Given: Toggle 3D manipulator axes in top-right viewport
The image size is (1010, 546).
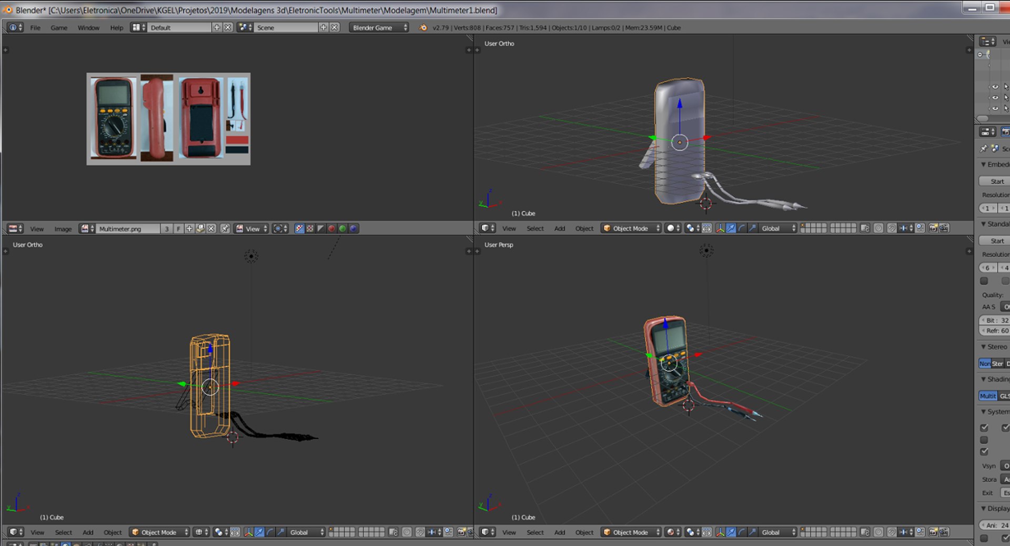Looking at the screenshot, I should (720, 228).
